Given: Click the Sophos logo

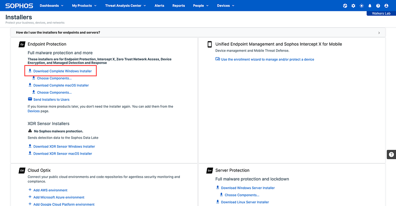Looking at the screenshot, I should (19, 6).
